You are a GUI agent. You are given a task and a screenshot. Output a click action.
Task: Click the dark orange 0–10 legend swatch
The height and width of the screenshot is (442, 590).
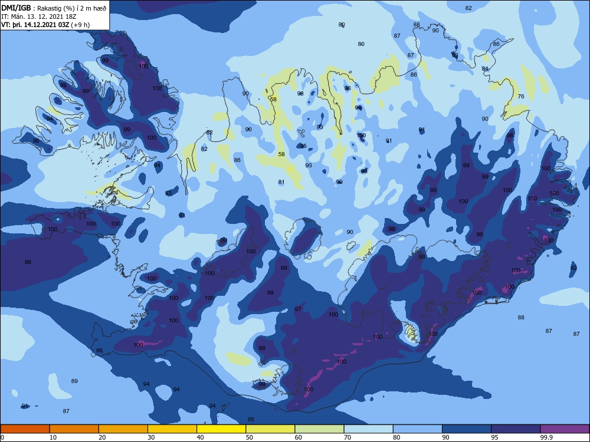(x=25, y=429)
